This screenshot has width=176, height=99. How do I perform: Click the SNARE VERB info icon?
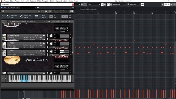click(44, 35)
